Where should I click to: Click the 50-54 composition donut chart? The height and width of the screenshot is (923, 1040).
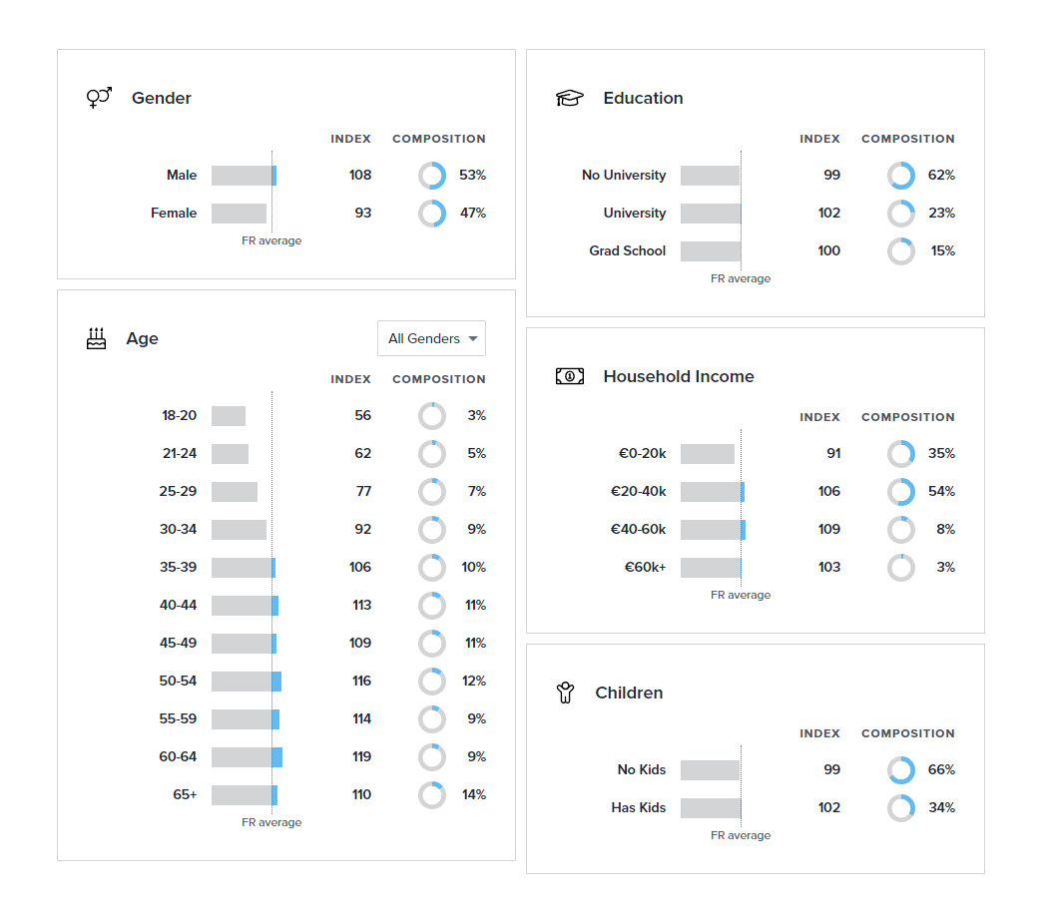[432, 682]
